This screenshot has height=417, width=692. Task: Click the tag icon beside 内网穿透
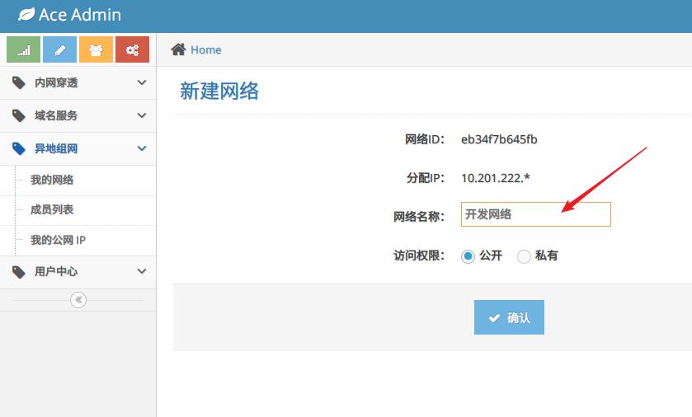point(19,82)
